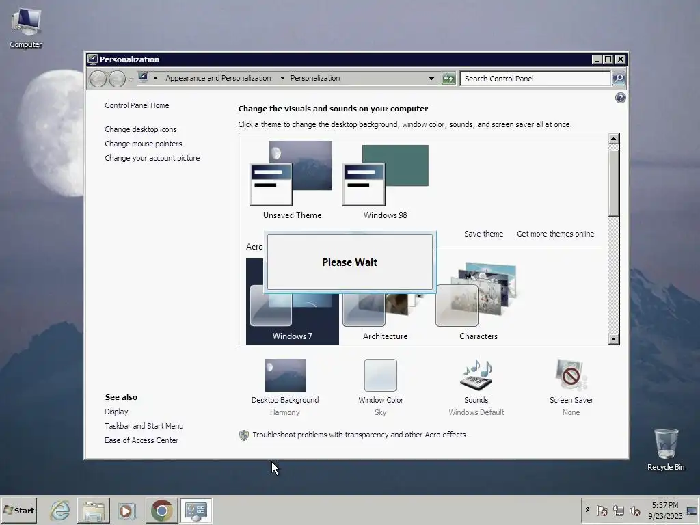
Task: Open Troubleshoot transparency and Aero effects link
Action: [359, 435]
